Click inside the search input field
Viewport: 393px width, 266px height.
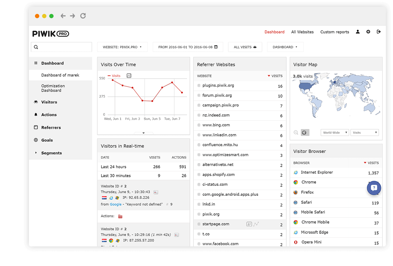(x=61, y=47)
